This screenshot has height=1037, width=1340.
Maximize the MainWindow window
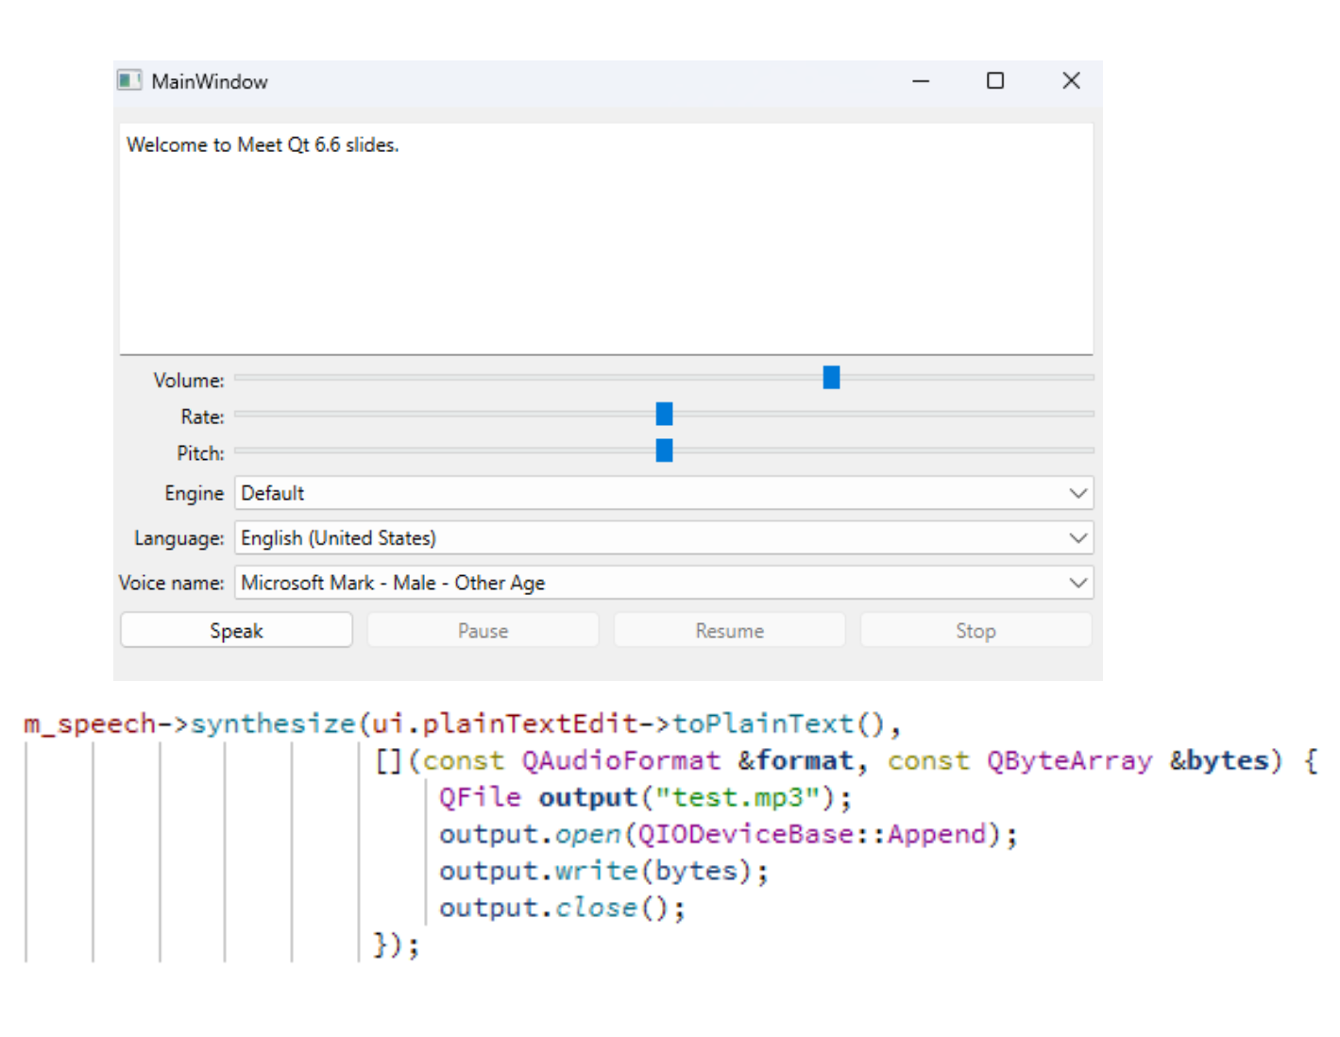pos(995,81)
